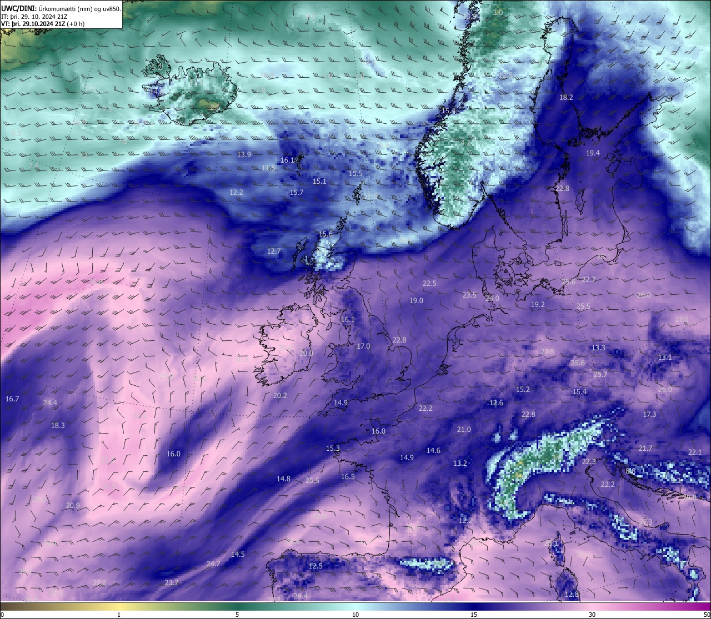Image resolution: width=711 pixels, height=619 pixels.
Task: Click the 13.2 value west of the Alps
Action: point(460,463)
